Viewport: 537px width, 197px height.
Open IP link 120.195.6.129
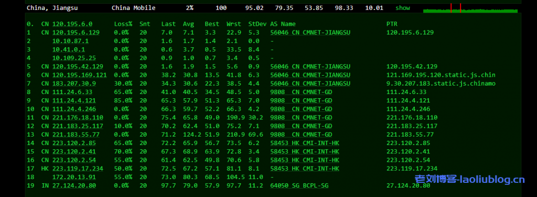[76, 33]
